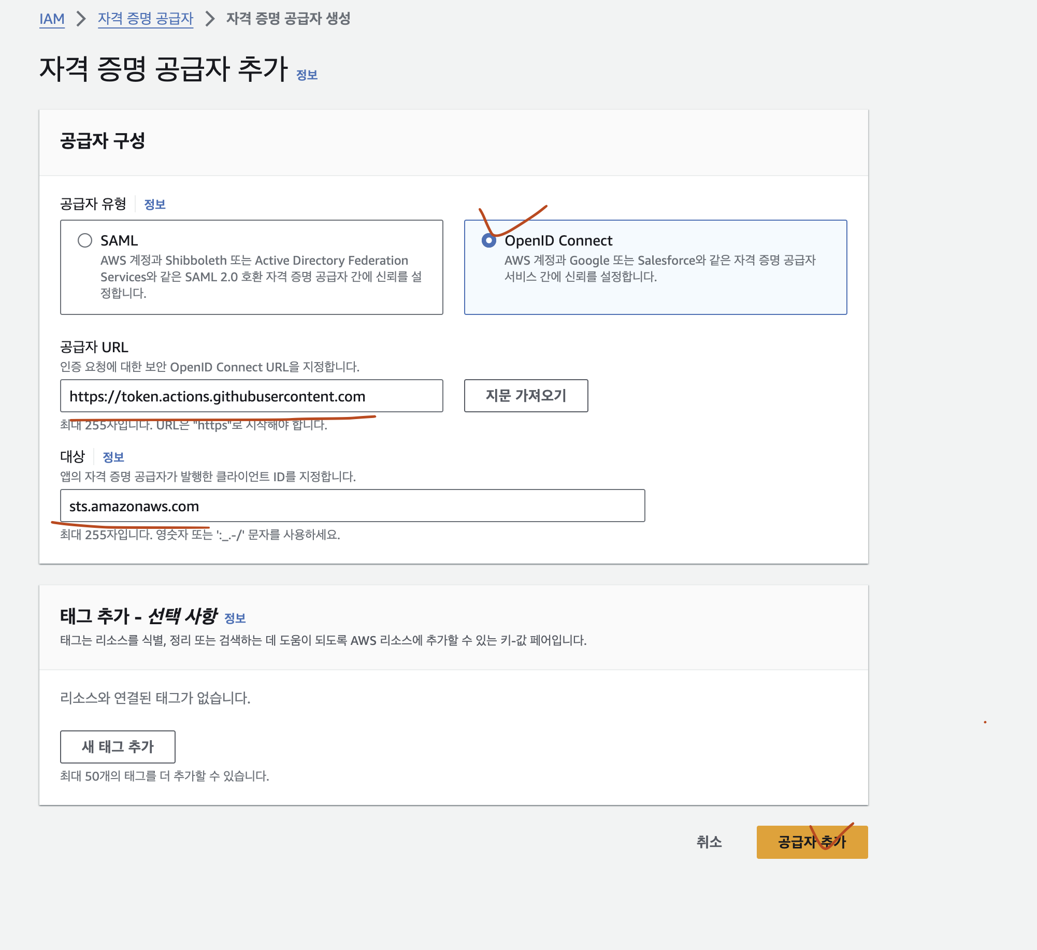This screenshot has width=1037, height=950.
Task: Add a tag using 새 태그 추가
Action: [x=117, y=746]
